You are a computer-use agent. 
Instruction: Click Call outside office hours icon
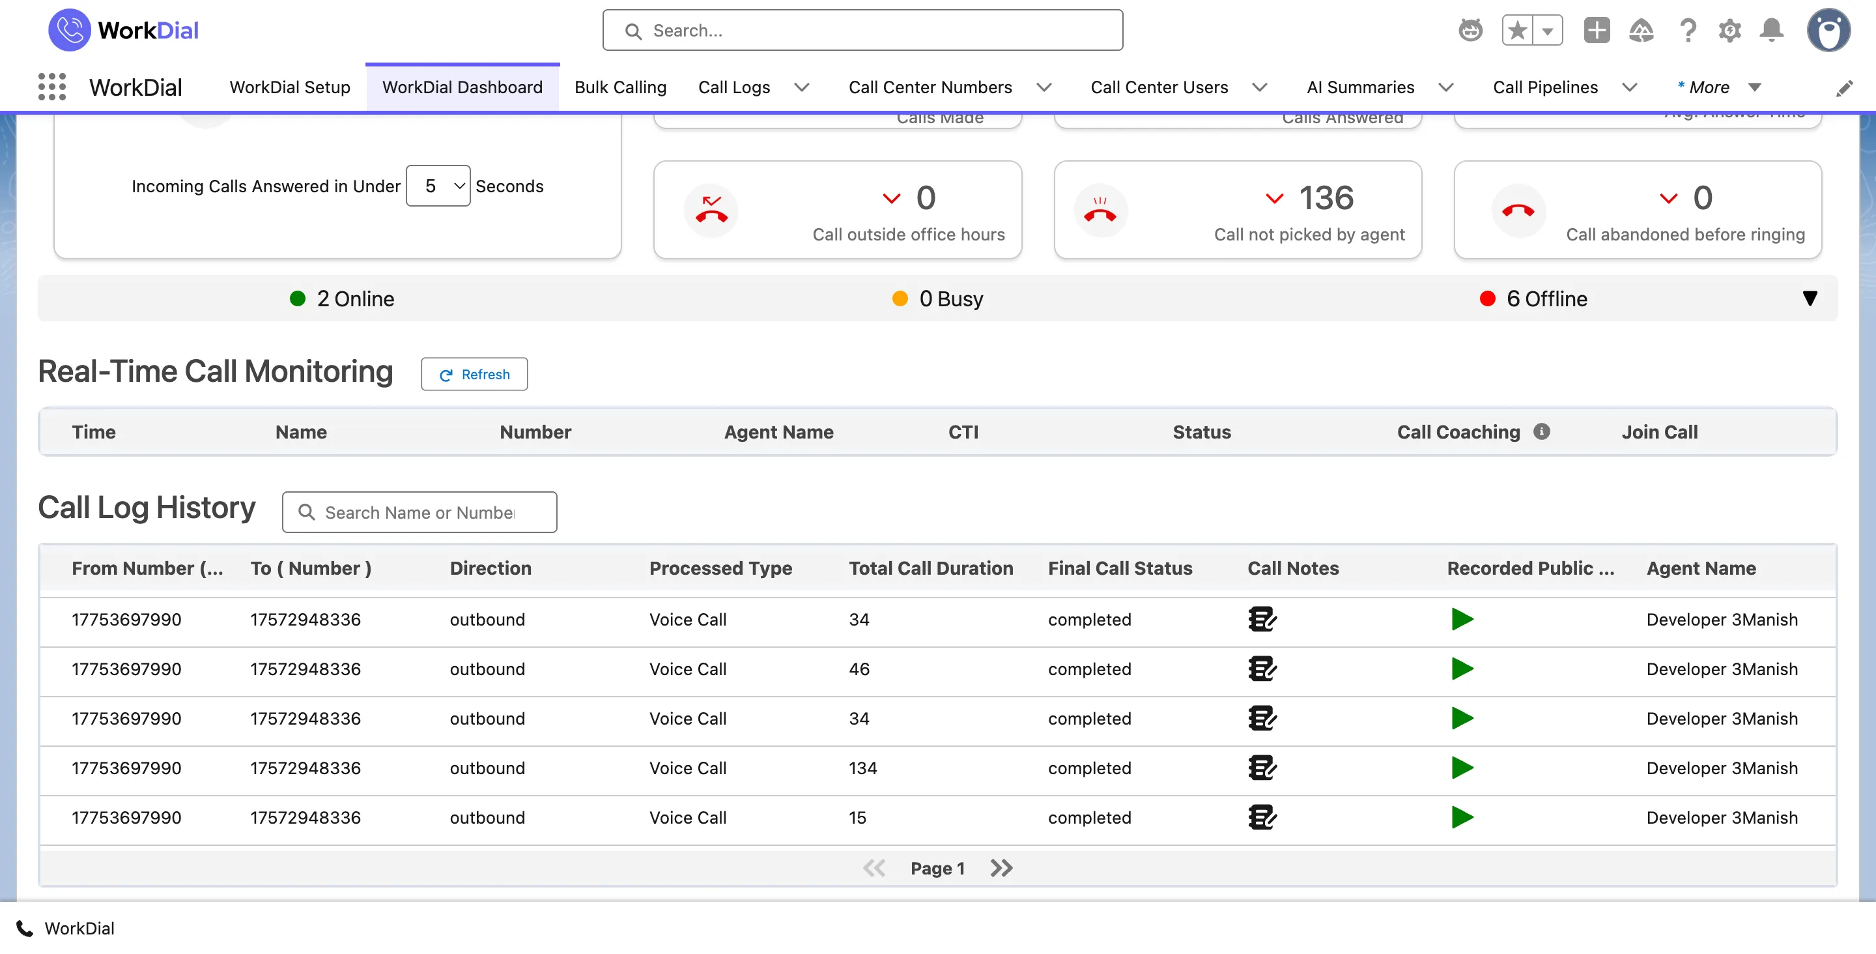pos(711,210)
